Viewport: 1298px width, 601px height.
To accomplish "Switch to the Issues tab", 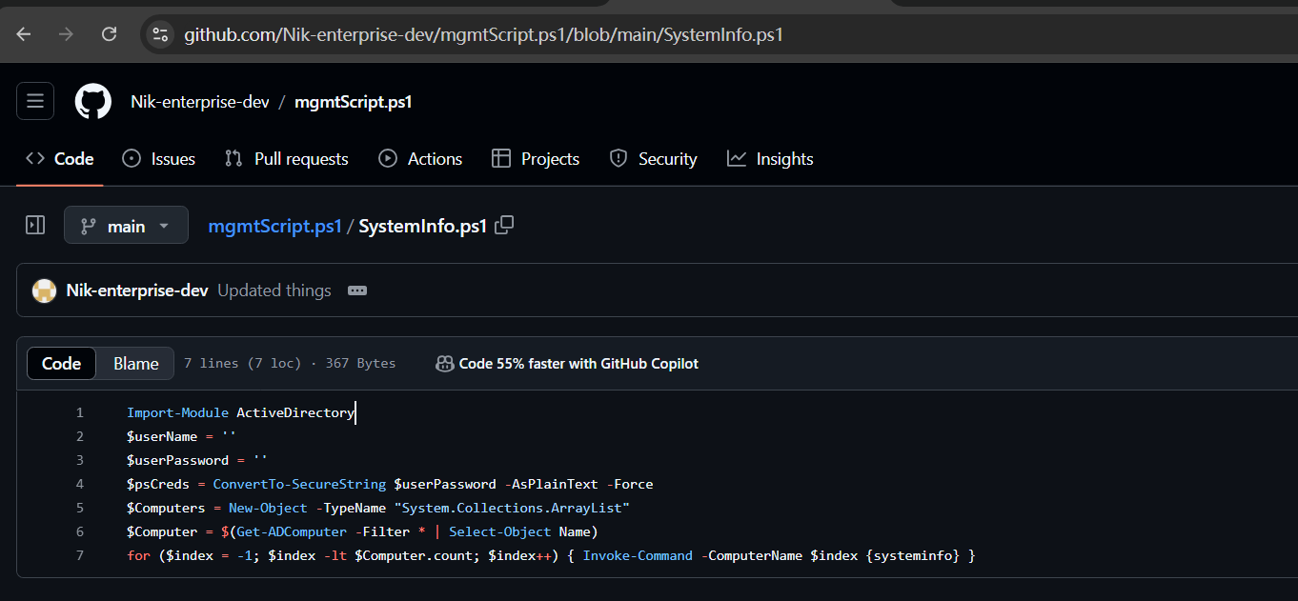I will (x=159, y=159).
